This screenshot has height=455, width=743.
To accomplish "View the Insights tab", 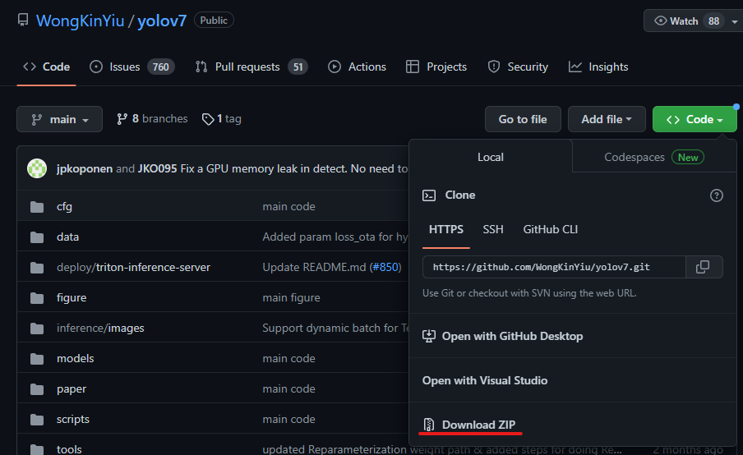I will coord(598,67).
